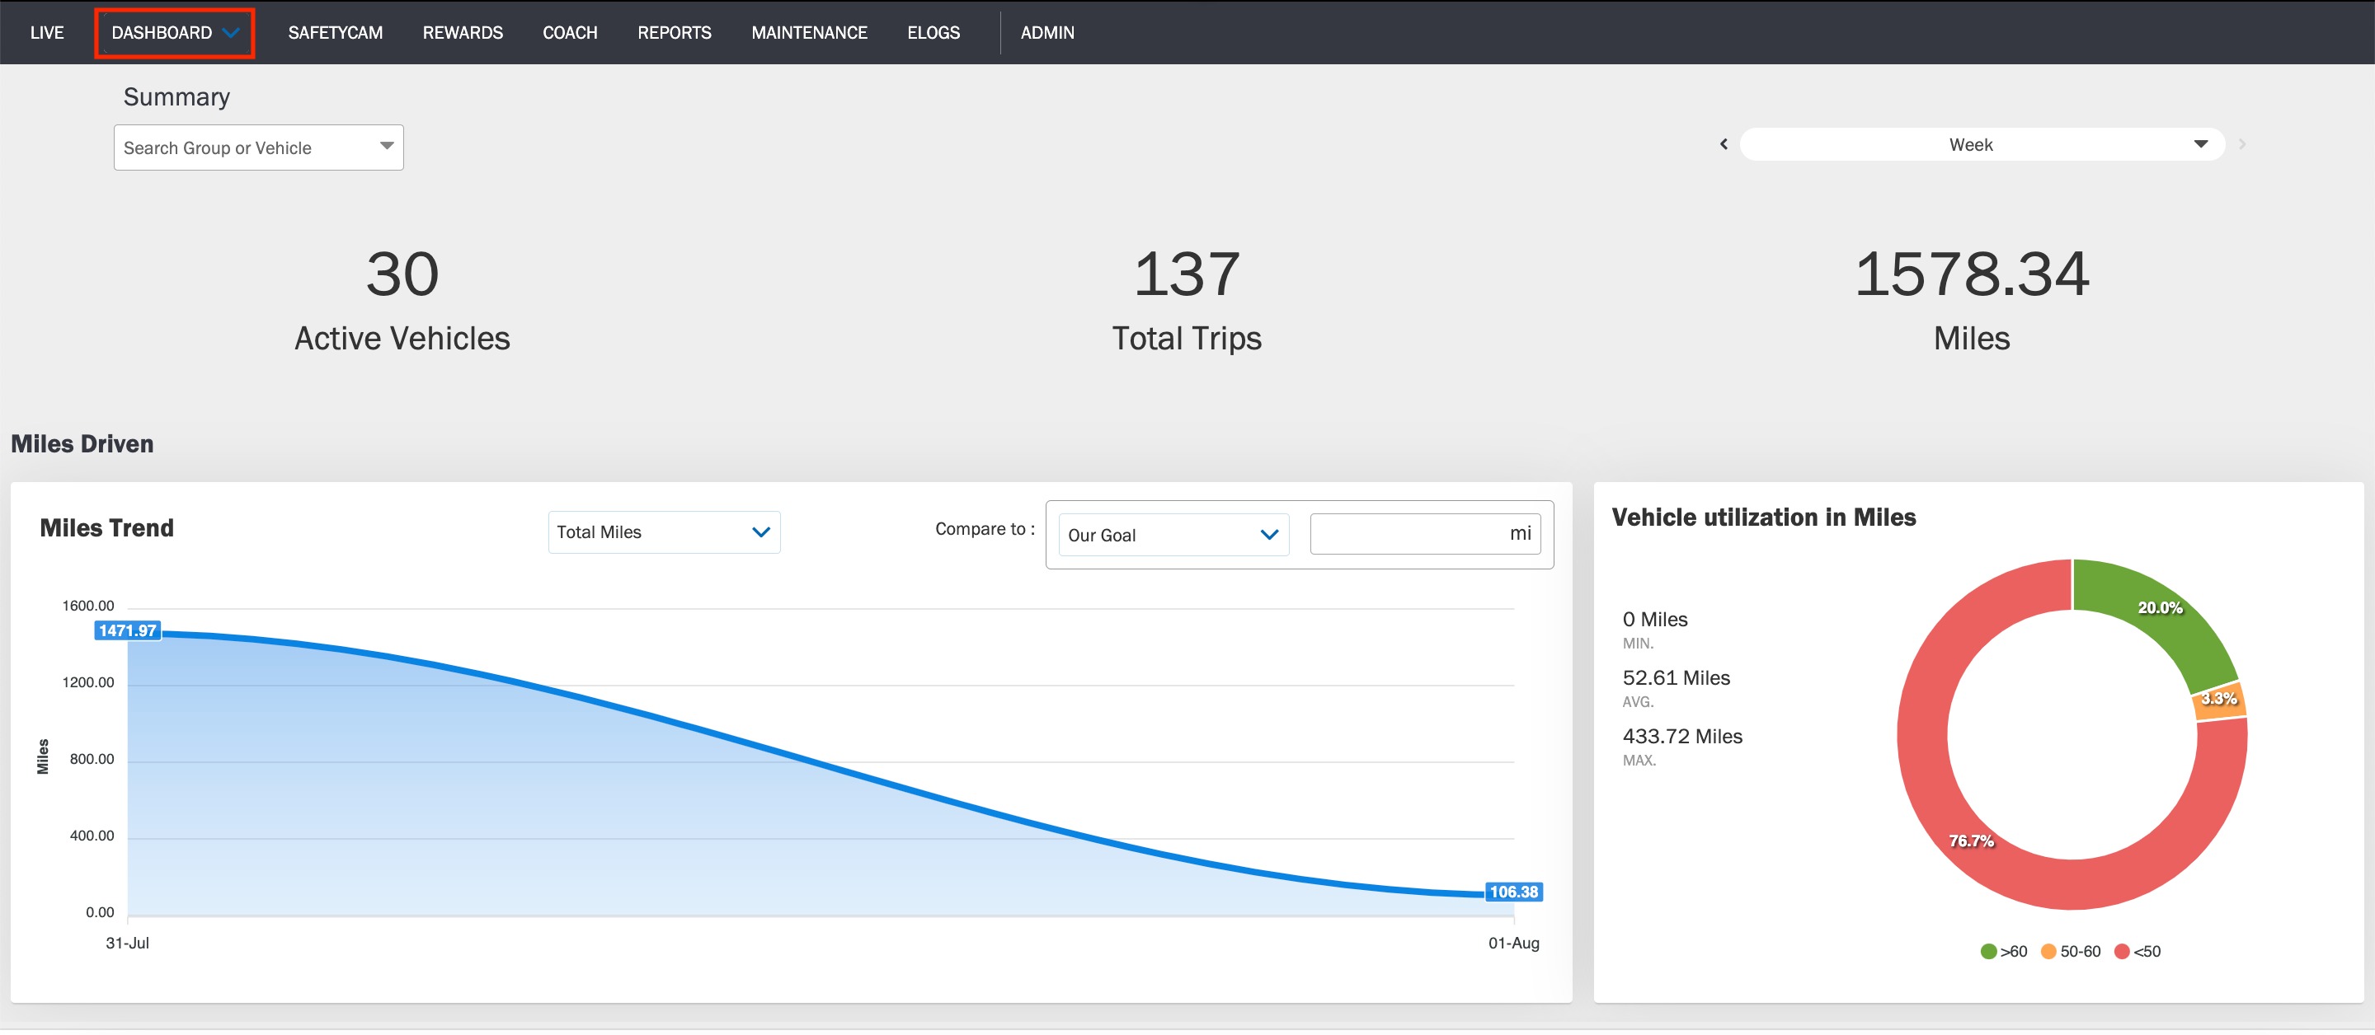2375x1035 pixels.
Task: Click the previous period arrow beside Week
Action: (x=1724, y=143)
